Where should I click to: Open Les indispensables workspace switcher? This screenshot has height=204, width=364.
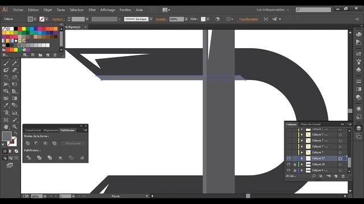[273, 10]
